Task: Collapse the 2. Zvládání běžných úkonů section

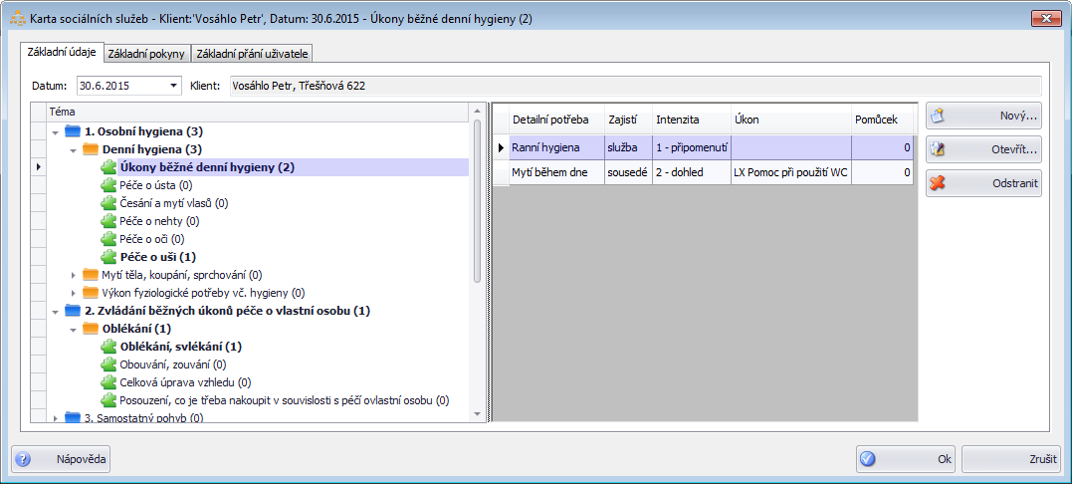Action: click(x=54, y=311)
